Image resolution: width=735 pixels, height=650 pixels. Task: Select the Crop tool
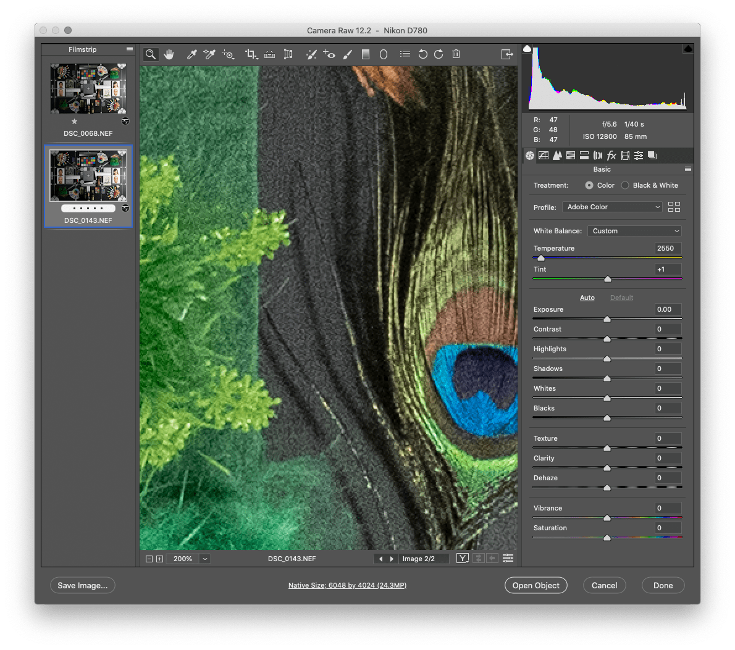point(251,54)
